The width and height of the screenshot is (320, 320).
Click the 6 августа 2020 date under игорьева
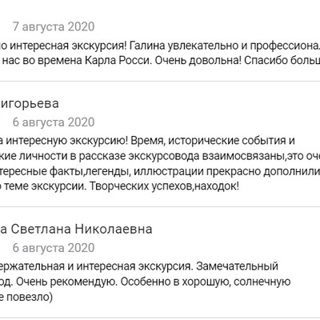54,122
